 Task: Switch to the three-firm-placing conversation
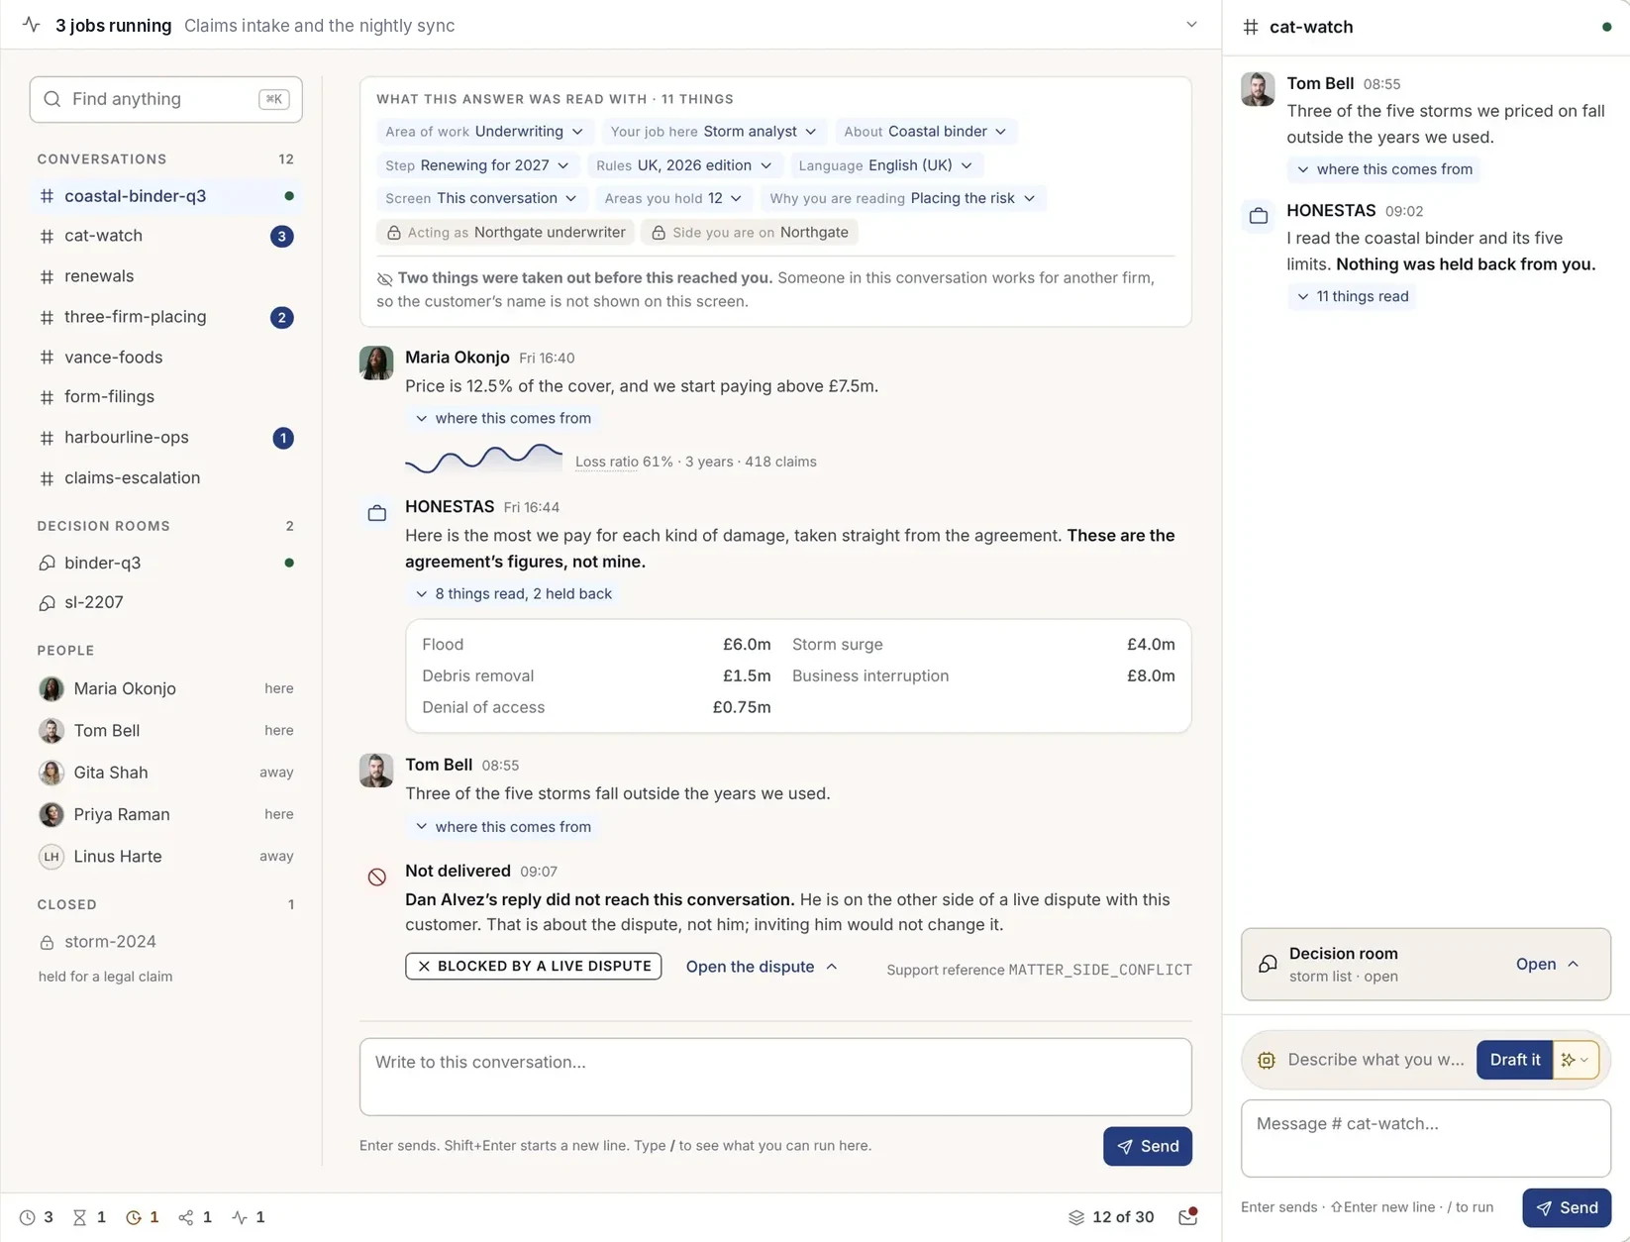pos(165,317)
